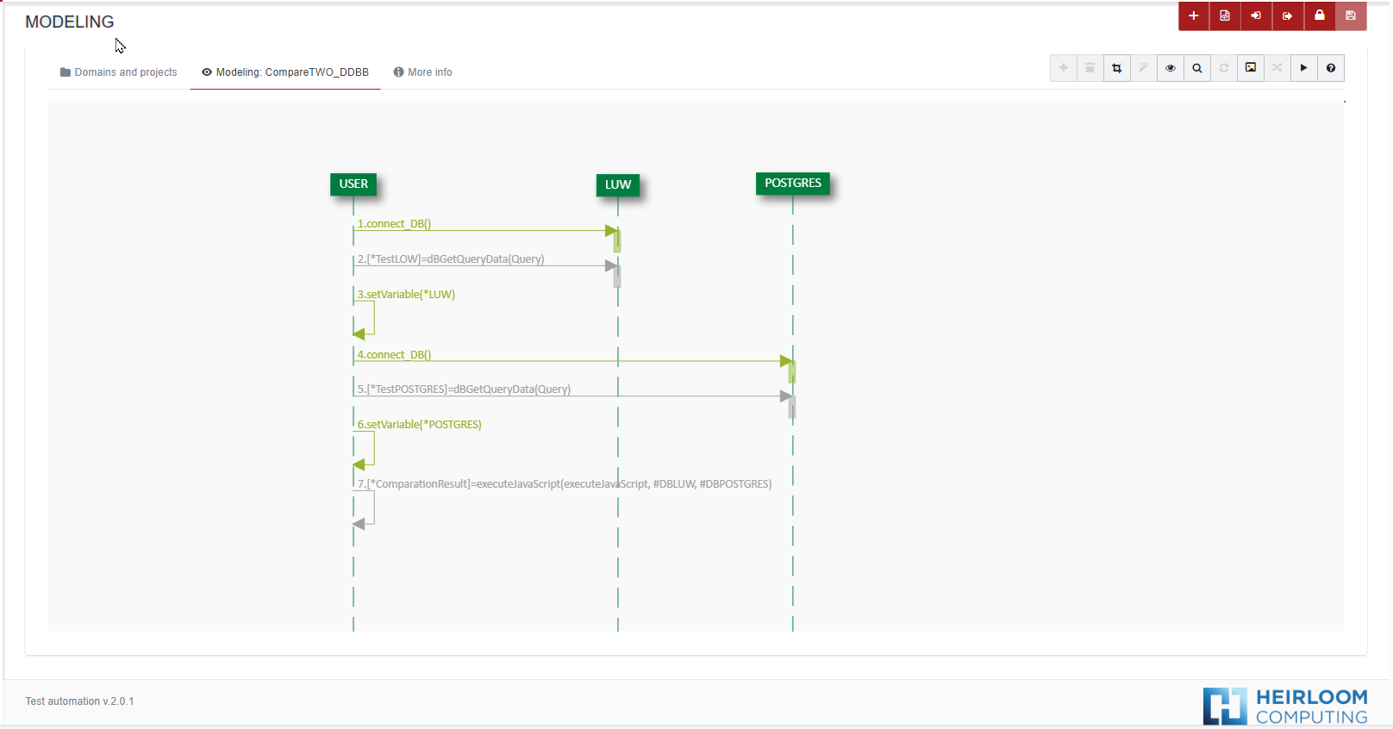Select the LUW lifeline box
This screenshot has width=1393, height=729.
(x=617, y=184)
